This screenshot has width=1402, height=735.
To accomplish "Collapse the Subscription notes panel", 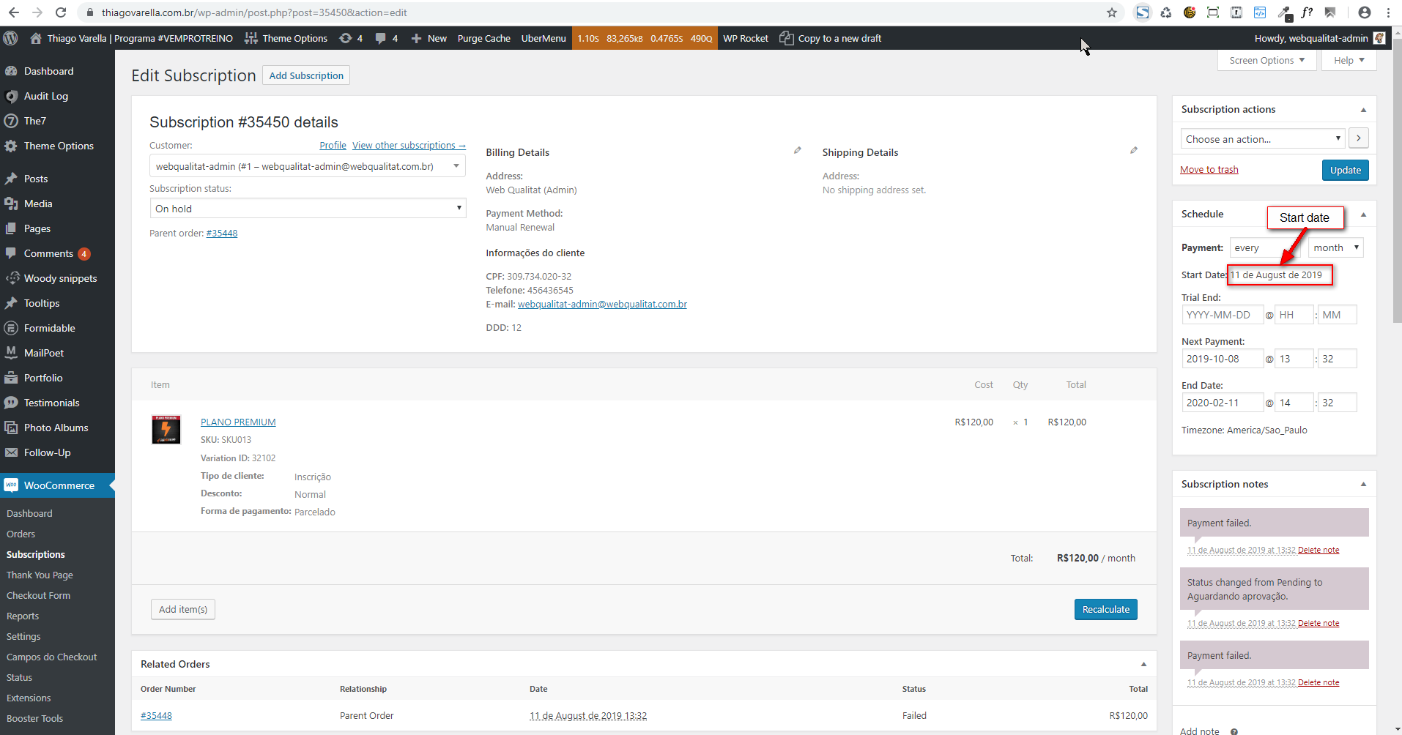I will click(x=1363, y=484).
